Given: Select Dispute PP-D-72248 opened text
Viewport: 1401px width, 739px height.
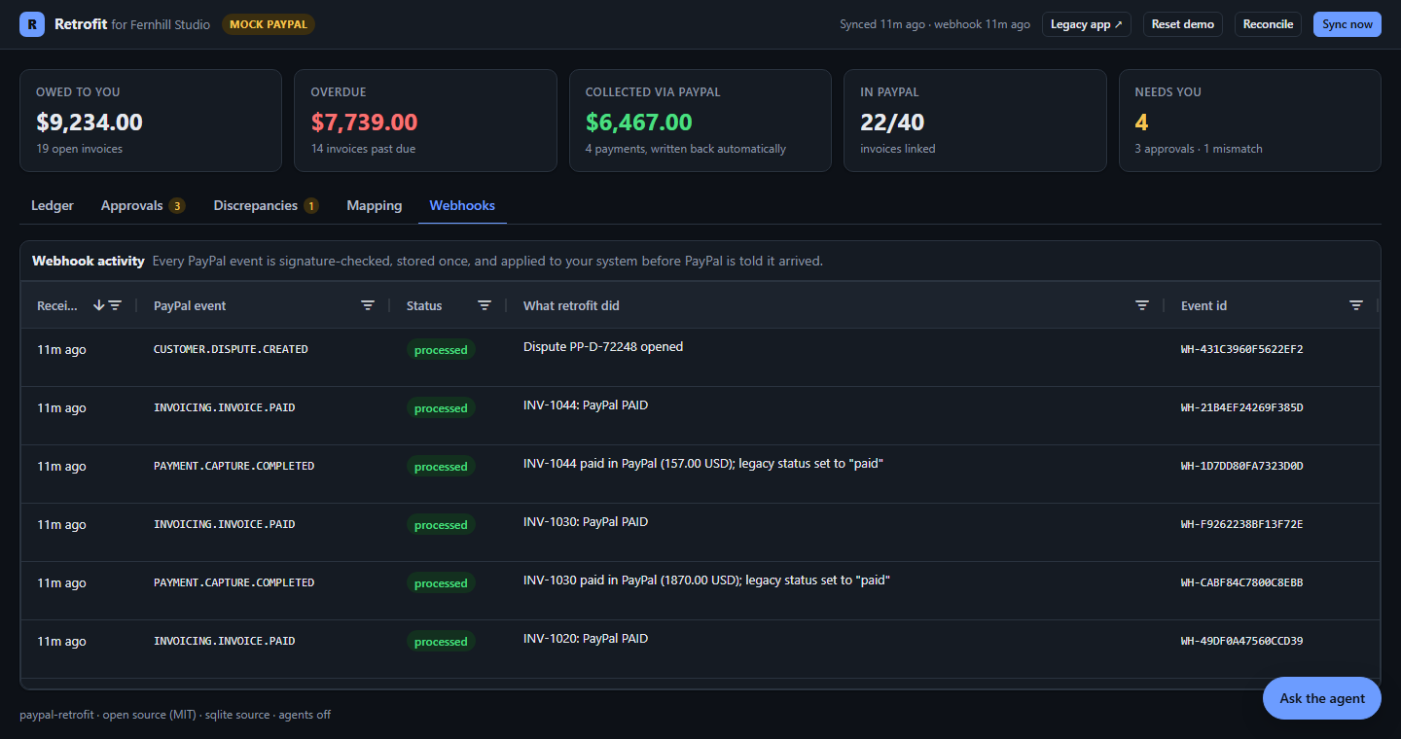Looking at the screenshot, I should [x=603, y=346].
